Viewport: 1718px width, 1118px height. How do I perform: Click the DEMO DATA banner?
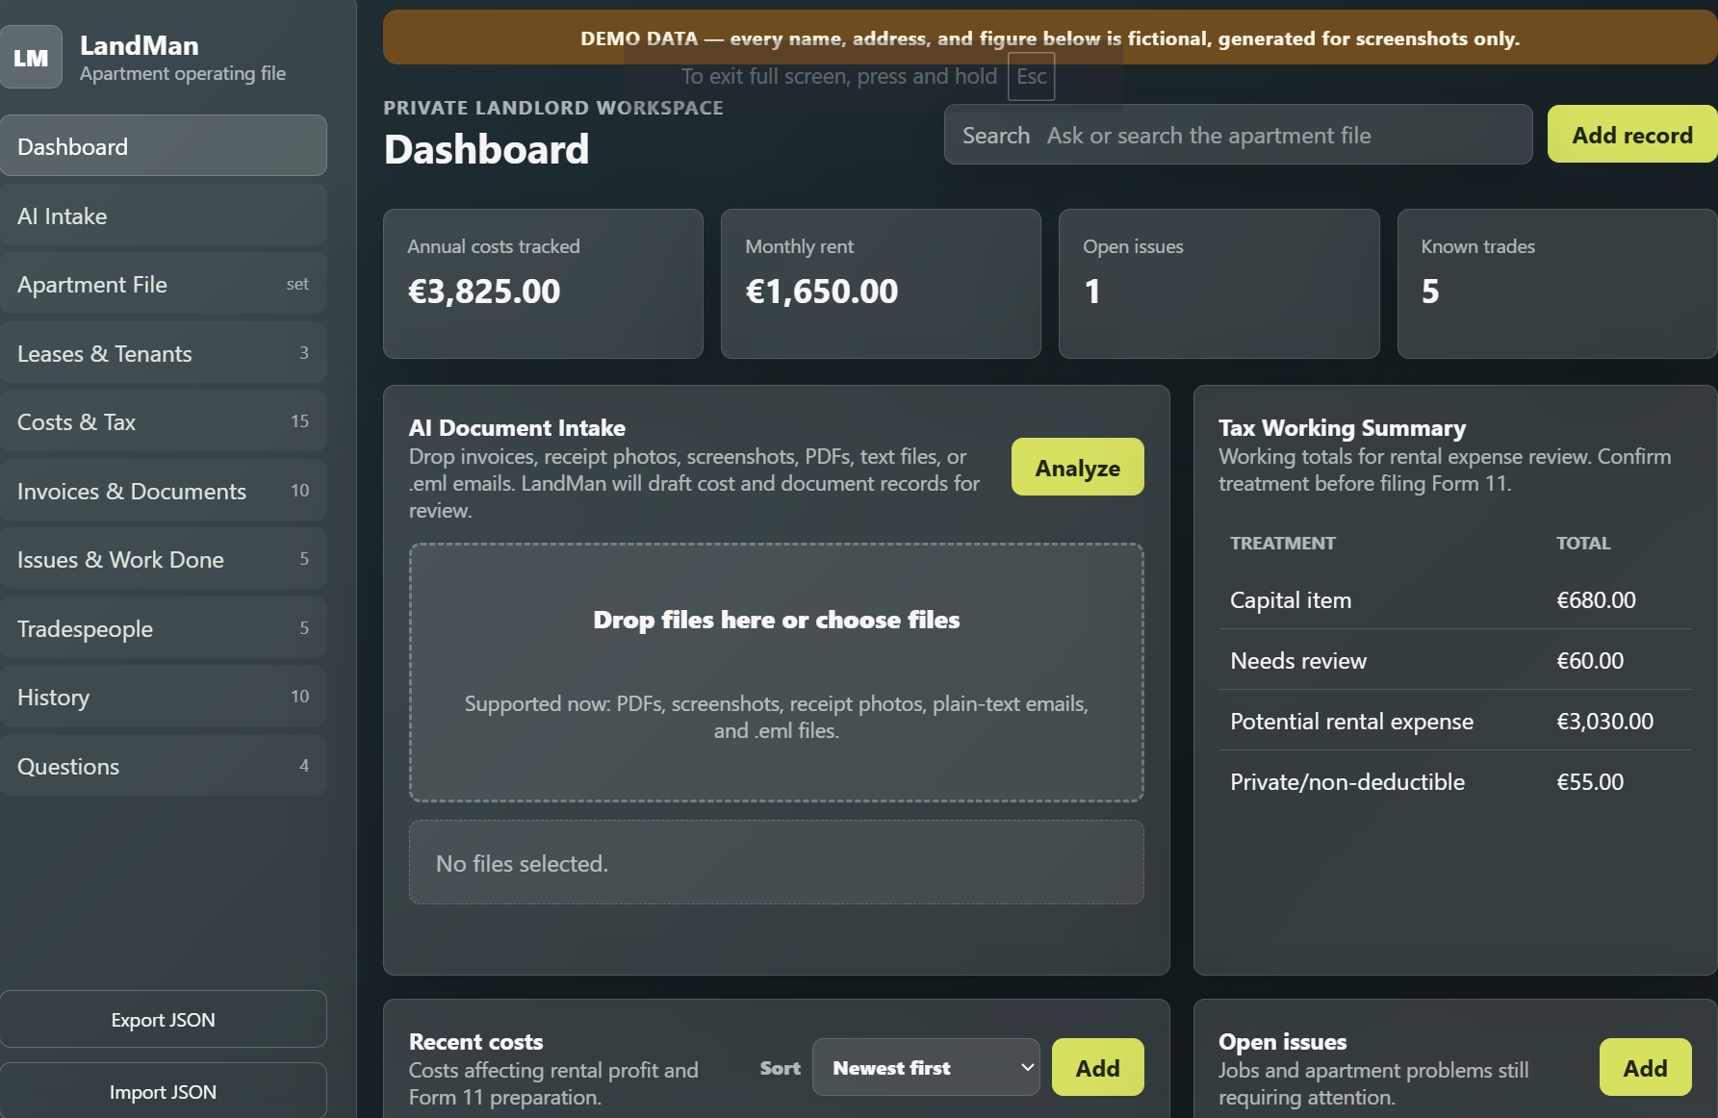(x=1050, y=38)
